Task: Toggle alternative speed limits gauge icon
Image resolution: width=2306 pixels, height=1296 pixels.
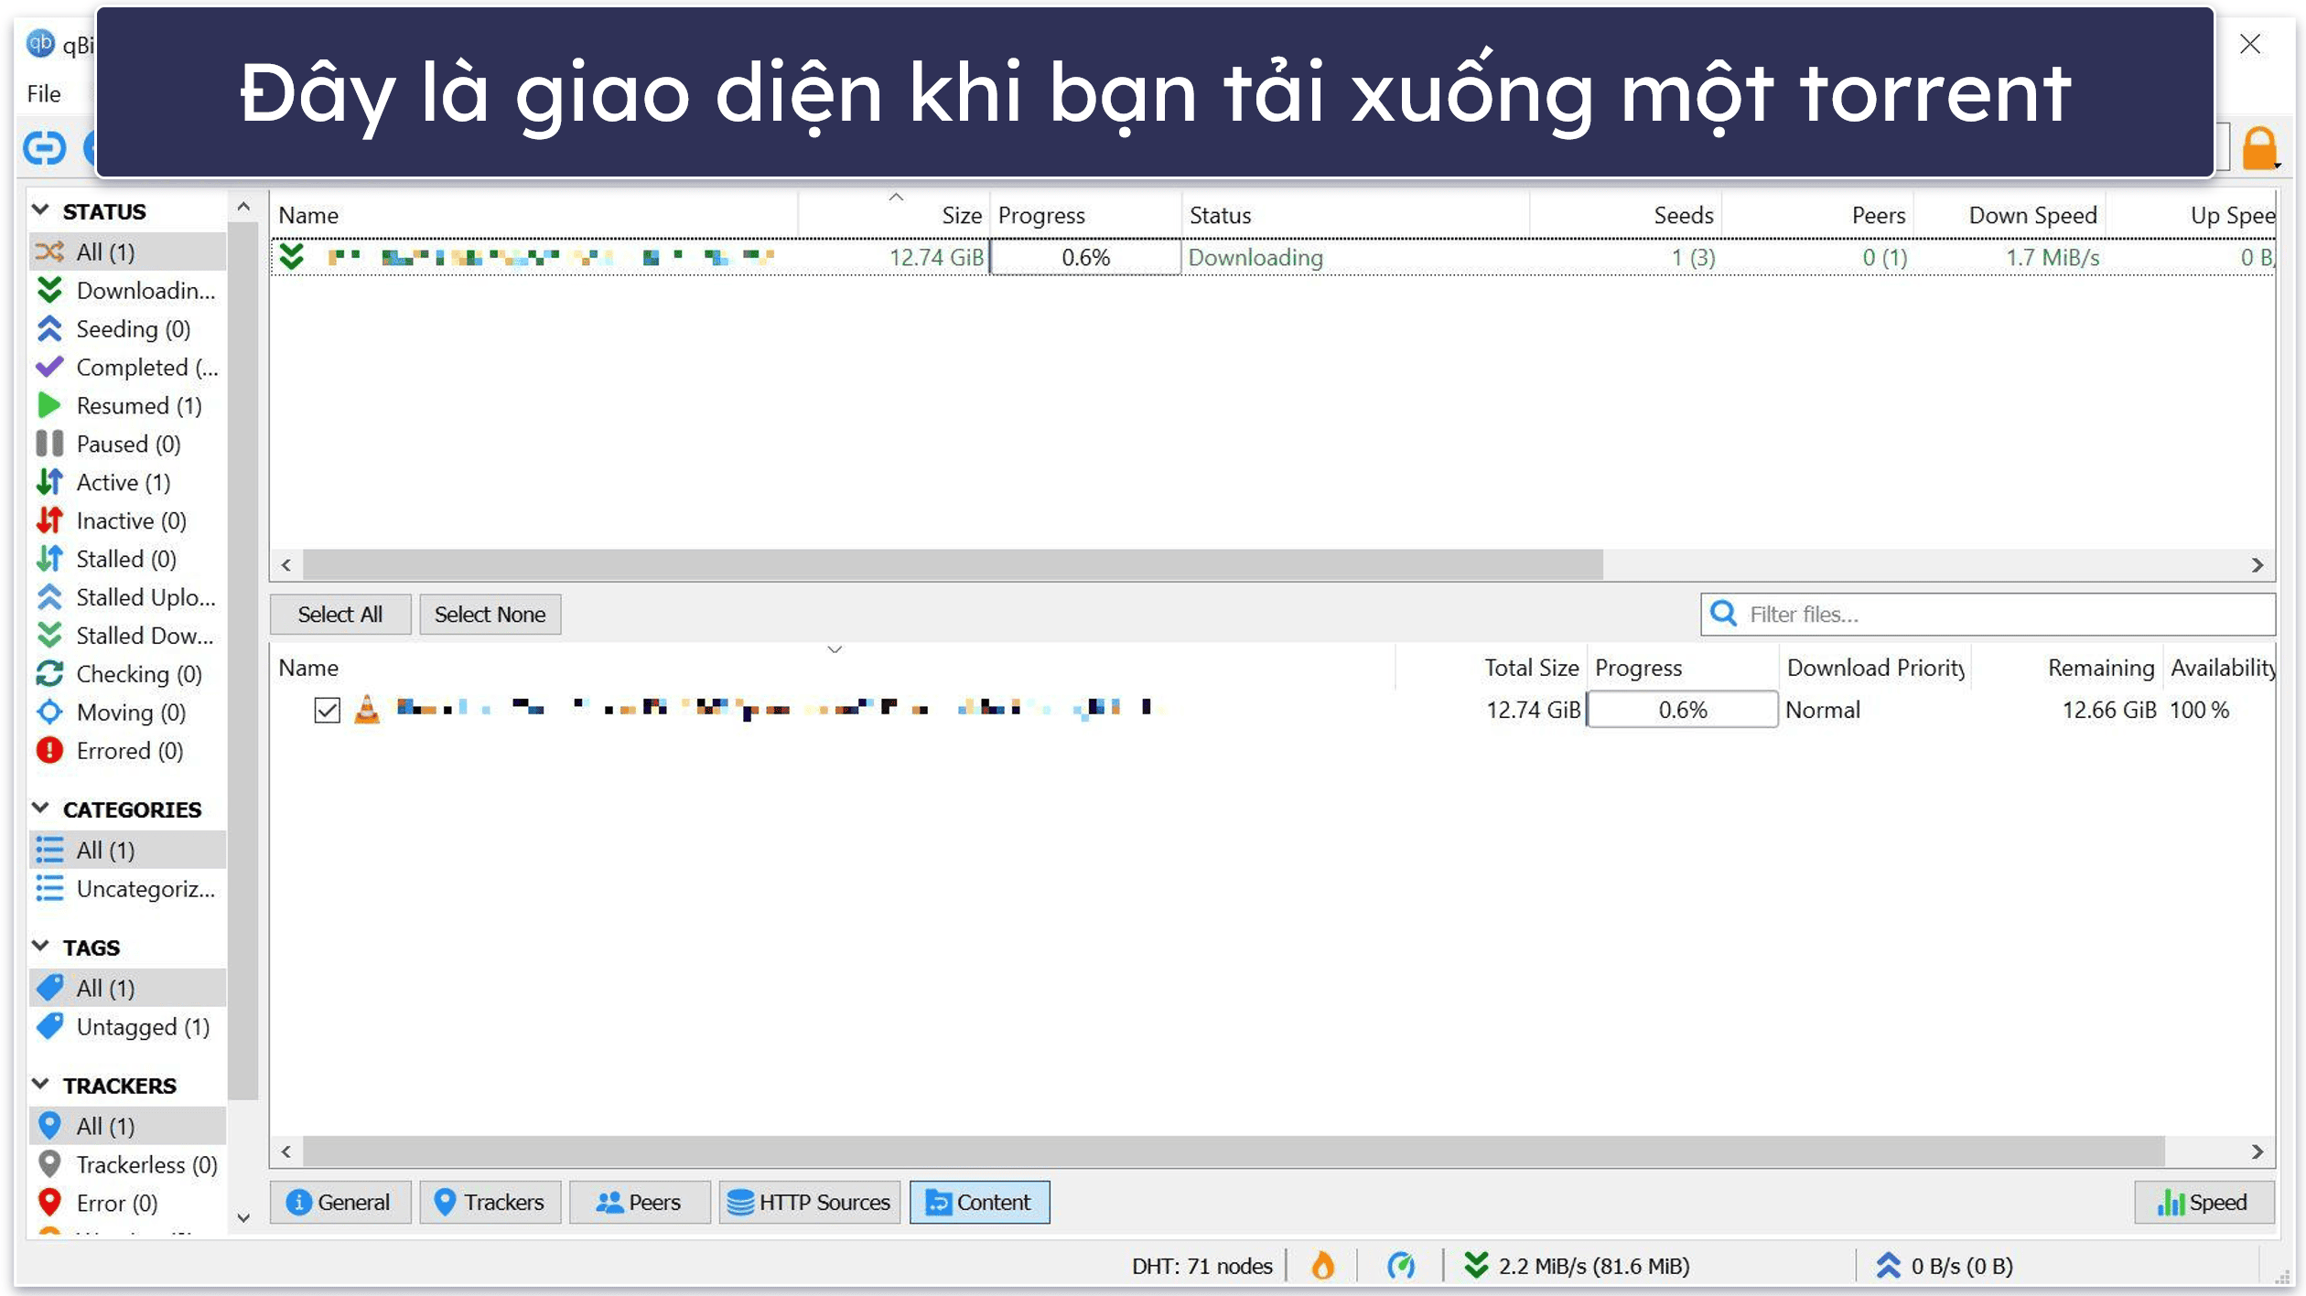Action: click(x=1401, y=1266)
